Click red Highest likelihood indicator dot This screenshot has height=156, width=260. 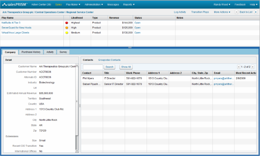click(67, 23)
